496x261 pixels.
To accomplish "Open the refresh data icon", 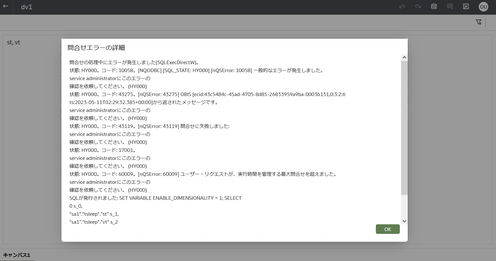I will 434,7.
